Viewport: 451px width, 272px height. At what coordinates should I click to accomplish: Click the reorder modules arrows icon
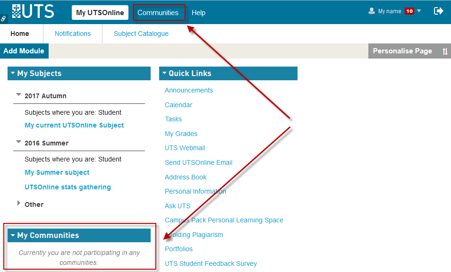tap(445, 51)
